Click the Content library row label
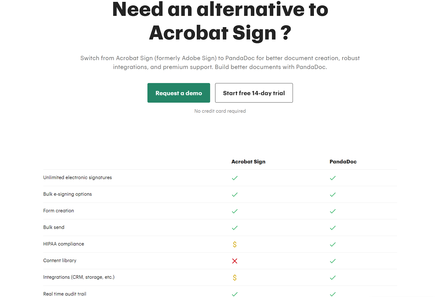Viewport: 435px width, 297px height. click(60, 260)
